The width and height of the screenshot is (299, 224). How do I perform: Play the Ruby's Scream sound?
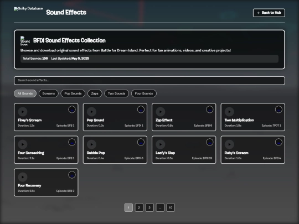click(x=229, y=144)
